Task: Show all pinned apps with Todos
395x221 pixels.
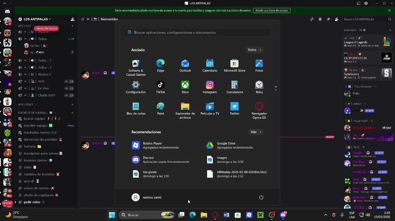Action: [x=255, y=50]
